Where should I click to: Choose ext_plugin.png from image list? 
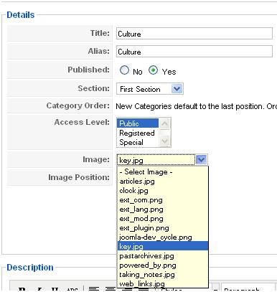(163, 228)
